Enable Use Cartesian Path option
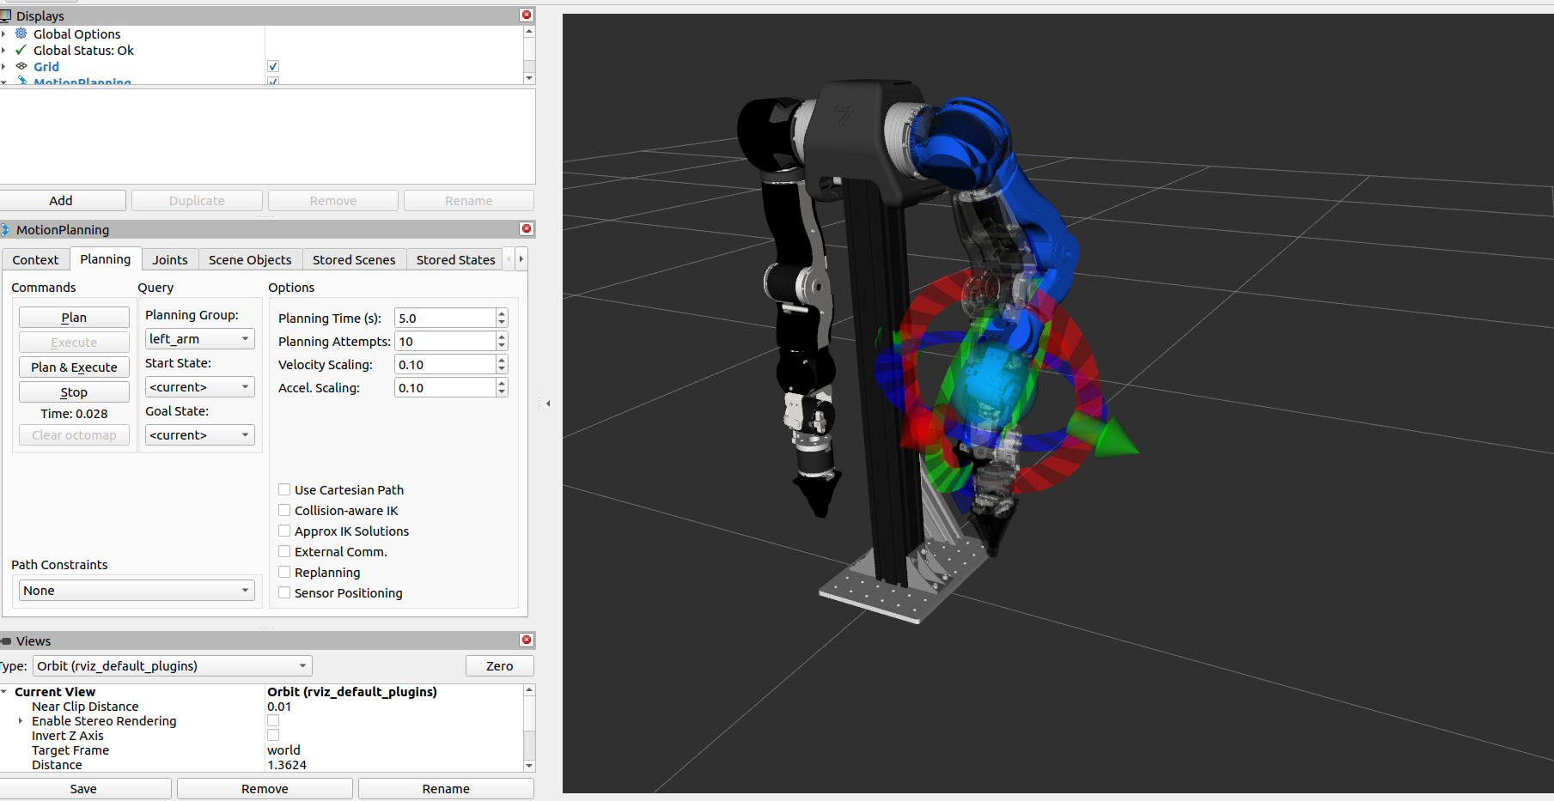 tap(284, 489)
